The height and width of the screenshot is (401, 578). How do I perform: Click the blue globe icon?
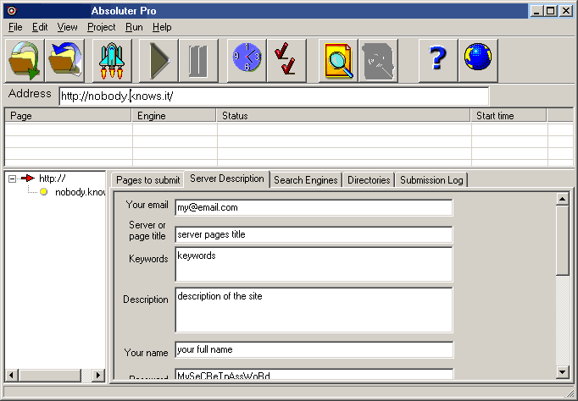(478, 60)
